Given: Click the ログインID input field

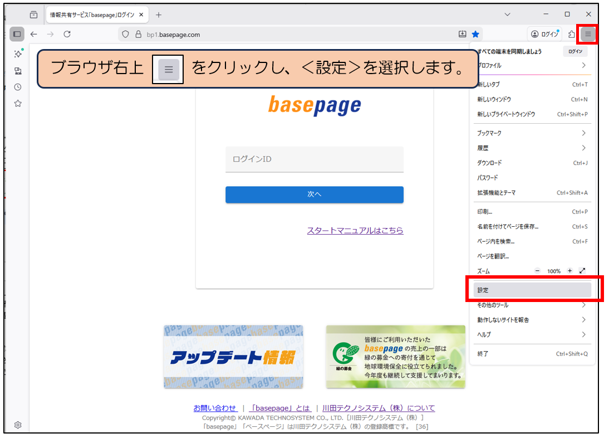Looking at the screenshot, I should [314, 159].
